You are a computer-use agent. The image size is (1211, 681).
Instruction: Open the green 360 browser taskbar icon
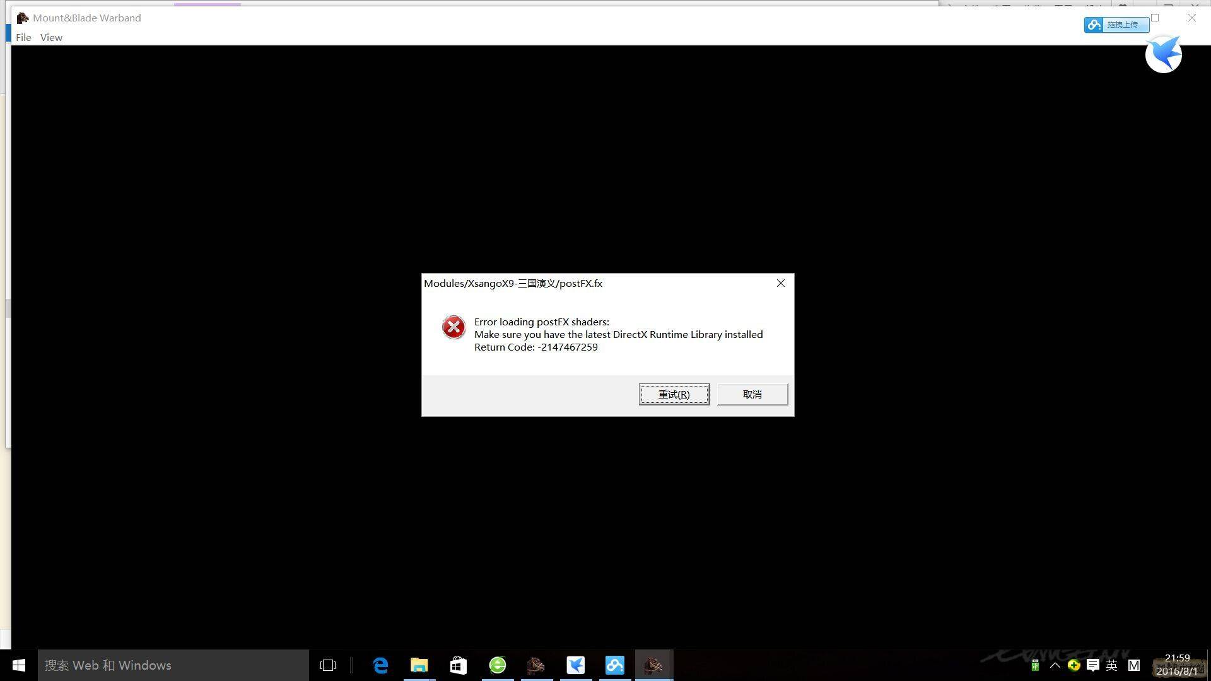[498, 665]
